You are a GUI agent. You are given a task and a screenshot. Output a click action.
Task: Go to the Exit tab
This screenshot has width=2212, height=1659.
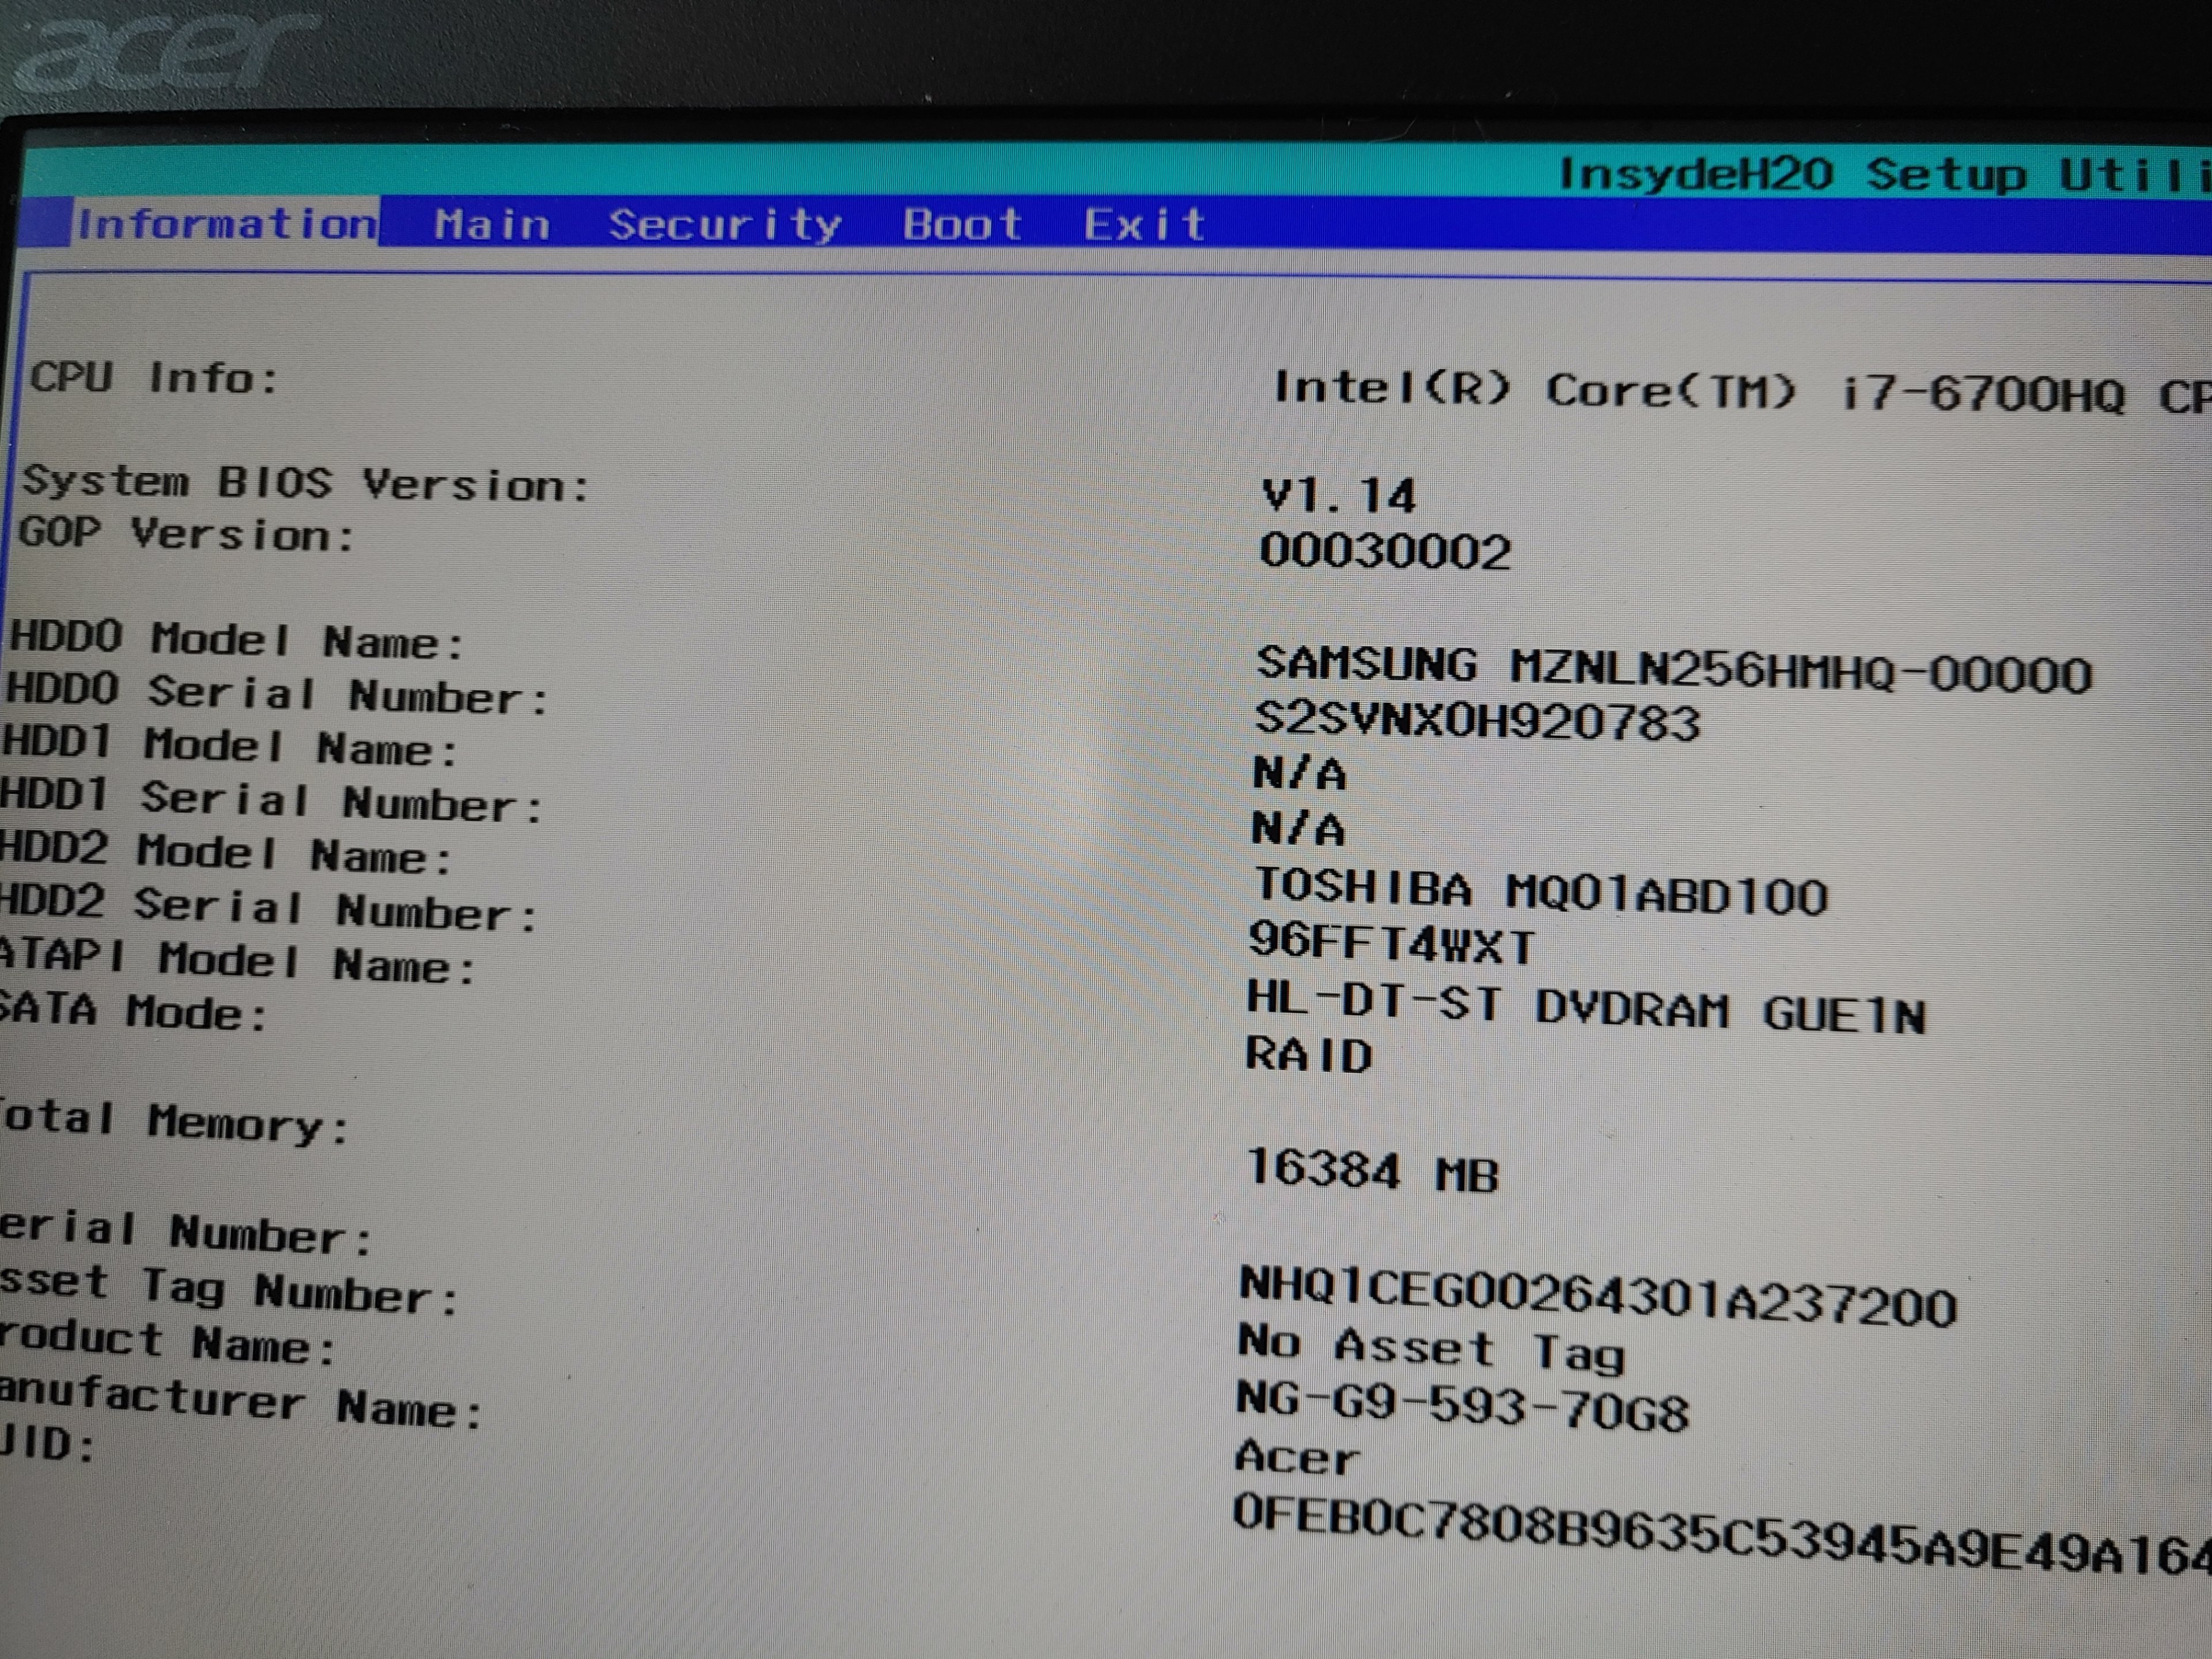point(1145,225)
